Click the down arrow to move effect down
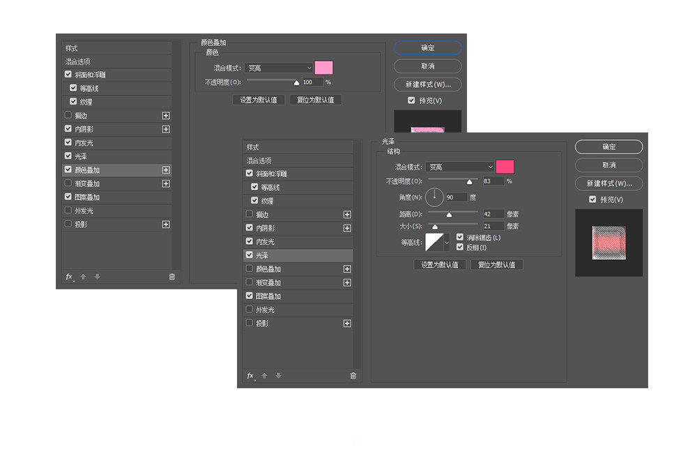Screen dimensions: 697x451 278,376
